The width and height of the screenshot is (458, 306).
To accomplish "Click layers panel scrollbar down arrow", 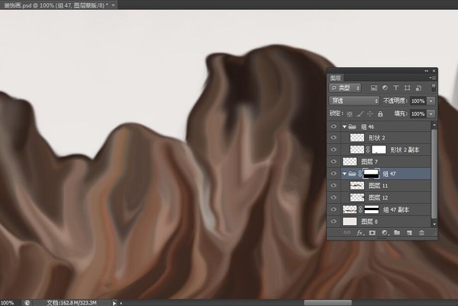I will pyautogui.click(x=434, y=224).
